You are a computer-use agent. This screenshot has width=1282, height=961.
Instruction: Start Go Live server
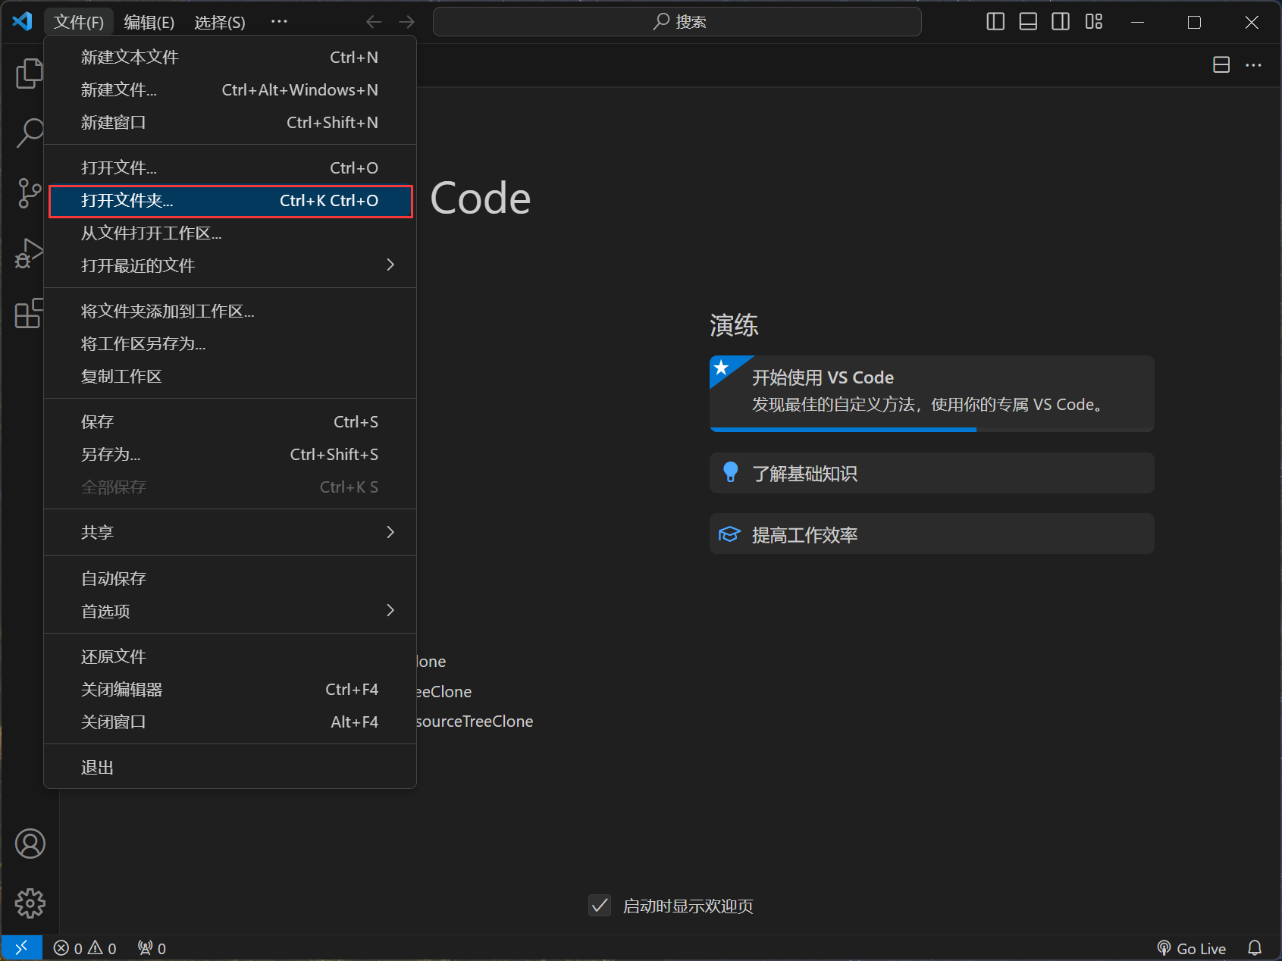click(1192, 948)
